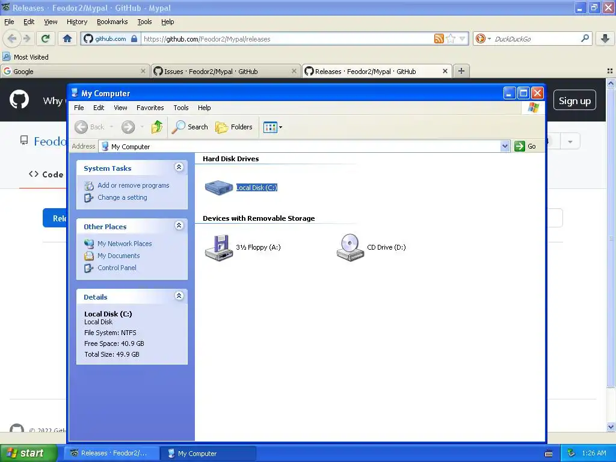
Task: Open View menu in My Computer
Action: [120, 108]
